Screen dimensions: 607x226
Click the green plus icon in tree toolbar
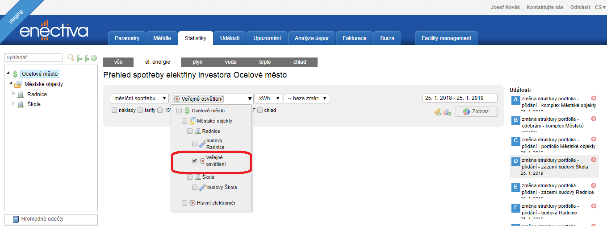pos(94,58)
